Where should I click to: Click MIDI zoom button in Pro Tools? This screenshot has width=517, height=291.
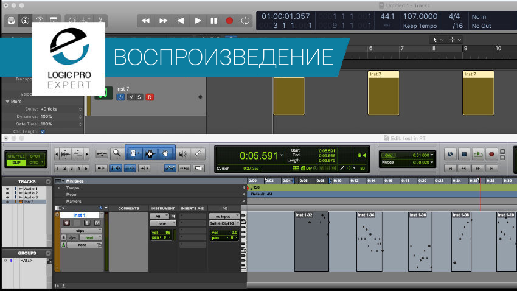point(78,154)
